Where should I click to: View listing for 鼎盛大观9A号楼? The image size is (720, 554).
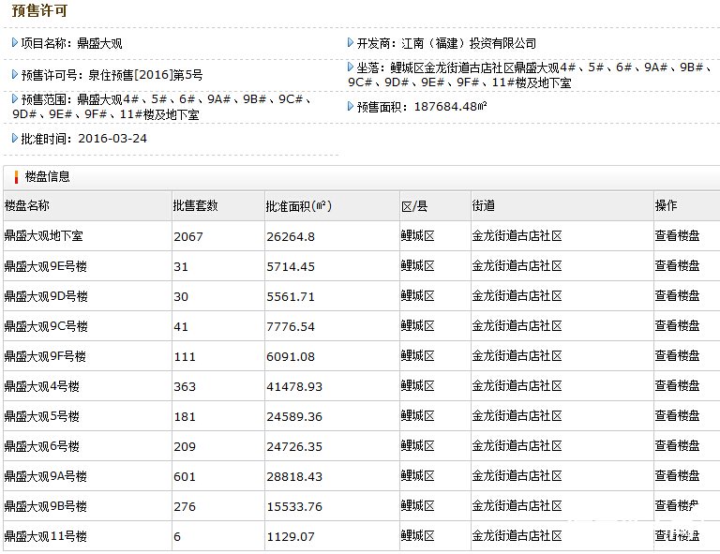pyautogui.click(x=677, y=476)
